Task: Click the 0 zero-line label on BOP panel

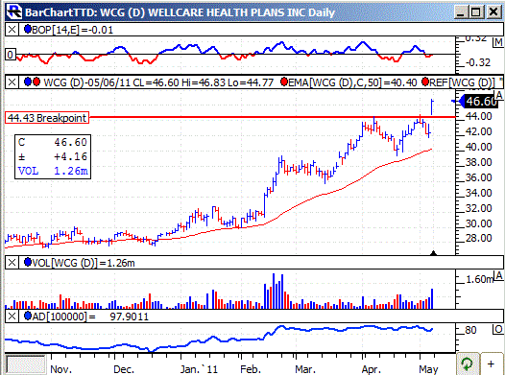Action: click(11, 55)
